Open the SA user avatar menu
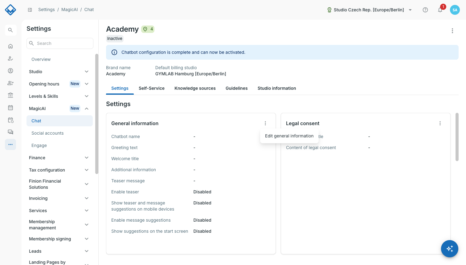The height and width of the screenshot is (265, 466). (x=455, y=10)
